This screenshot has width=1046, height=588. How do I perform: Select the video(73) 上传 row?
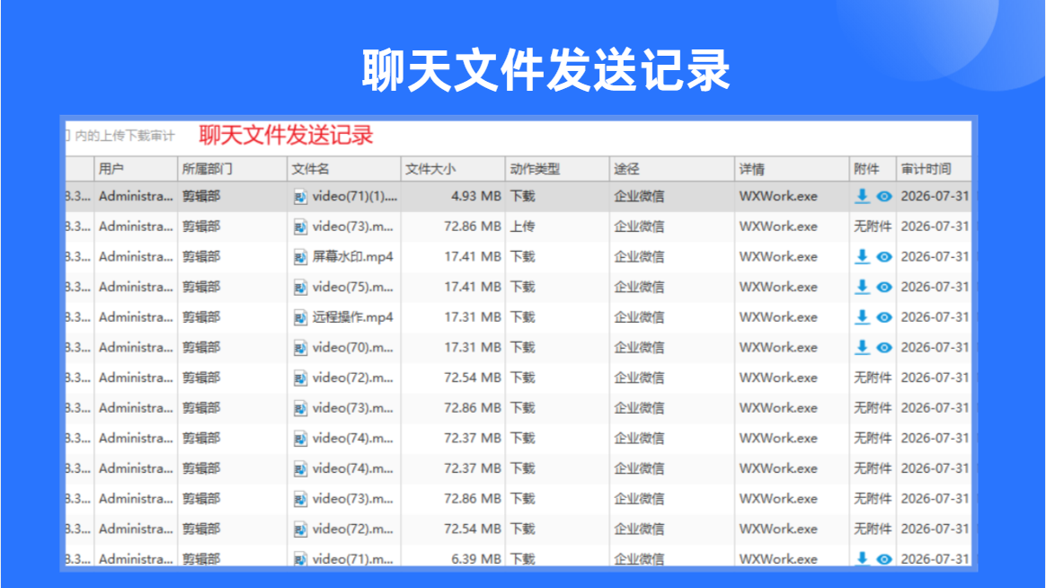[519, 227]
